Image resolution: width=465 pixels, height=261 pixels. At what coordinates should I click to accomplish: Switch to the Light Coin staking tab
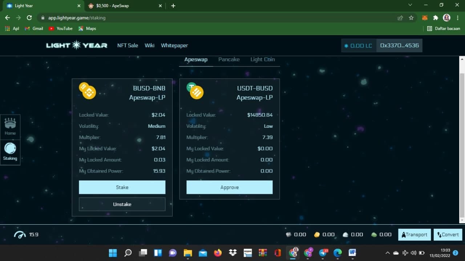coord(263,59)
